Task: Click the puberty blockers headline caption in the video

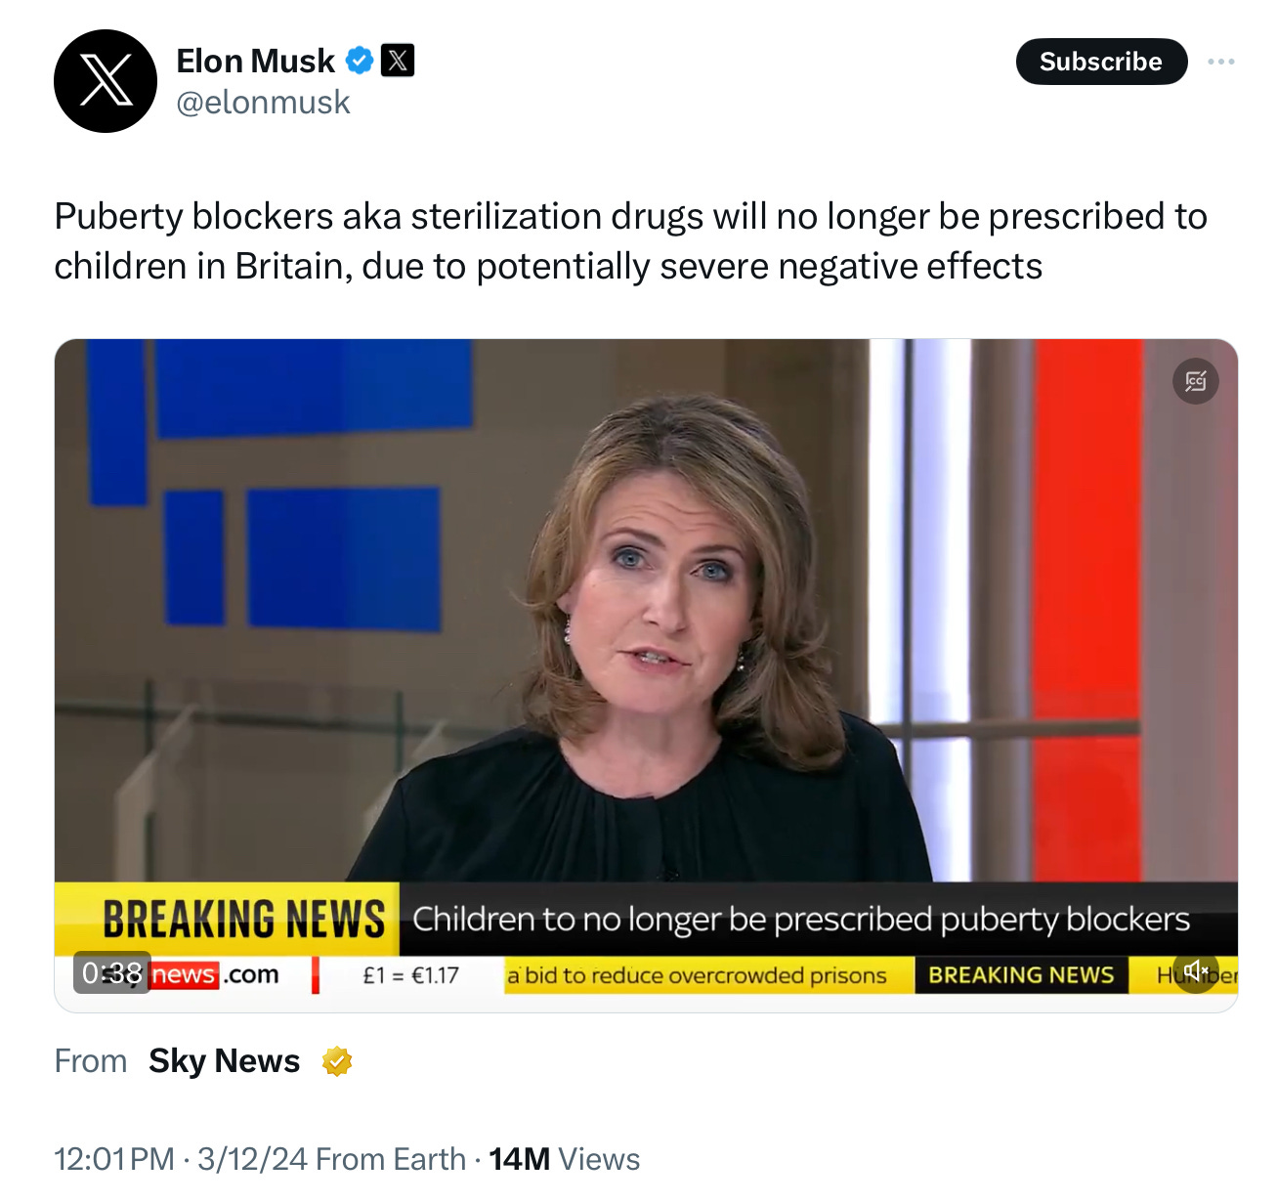Action: coord(801,919)
